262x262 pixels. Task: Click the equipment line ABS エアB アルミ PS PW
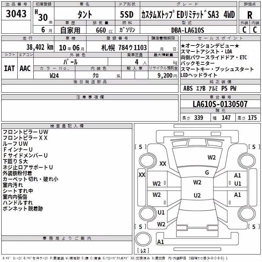(x=210, y=88)
